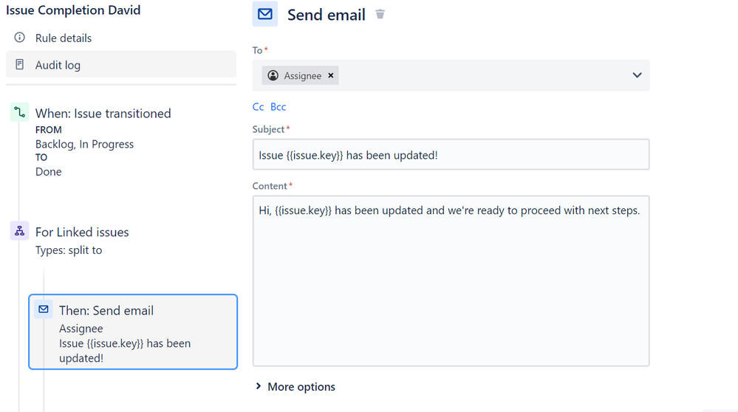Expand More options section

point(295,387)
